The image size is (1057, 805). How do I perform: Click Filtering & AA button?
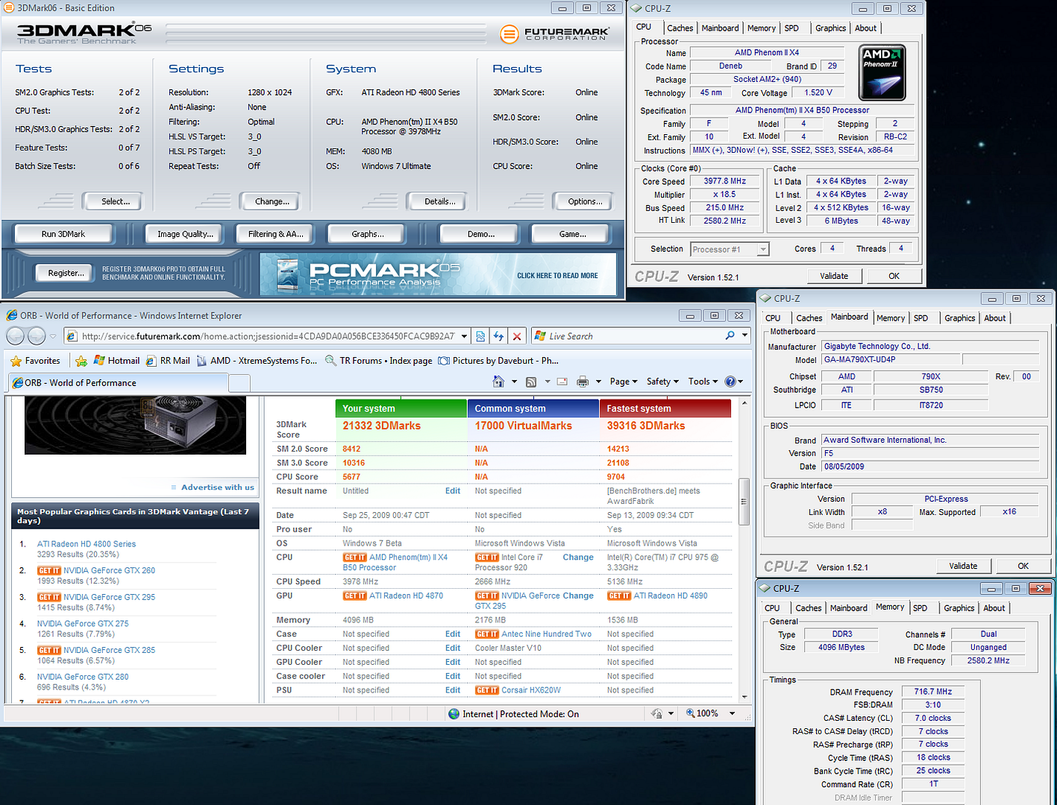[x=275, y=234]
